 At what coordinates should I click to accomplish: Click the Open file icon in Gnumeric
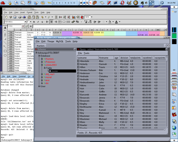[x=11, y=17]
